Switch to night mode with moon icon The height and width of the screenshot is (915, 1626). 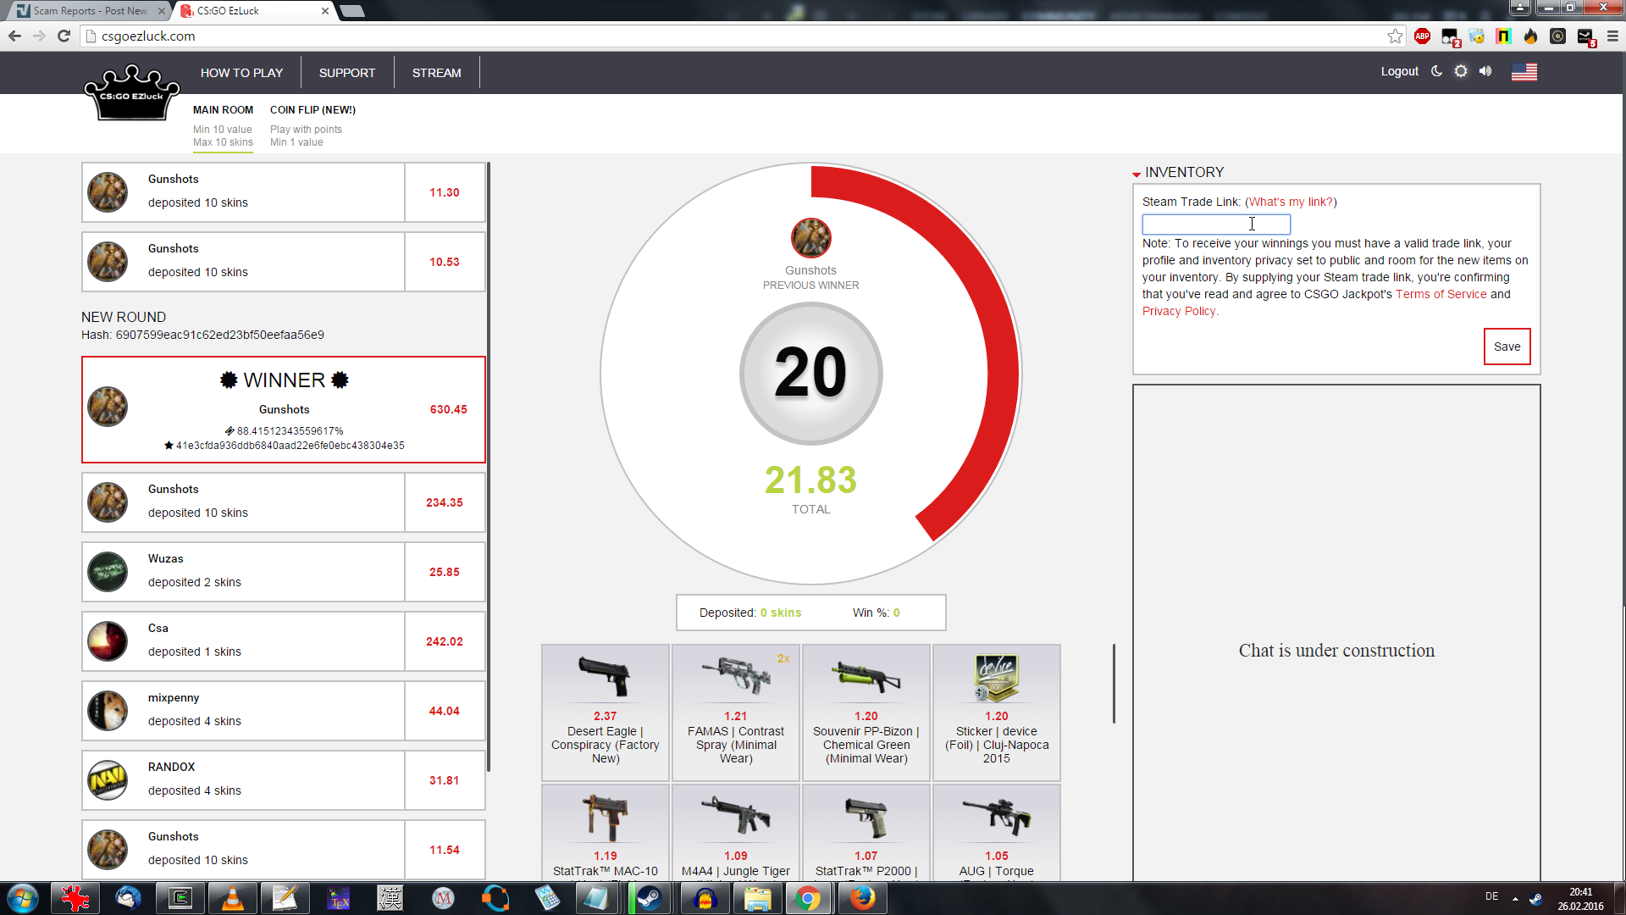click(1436, 71)
